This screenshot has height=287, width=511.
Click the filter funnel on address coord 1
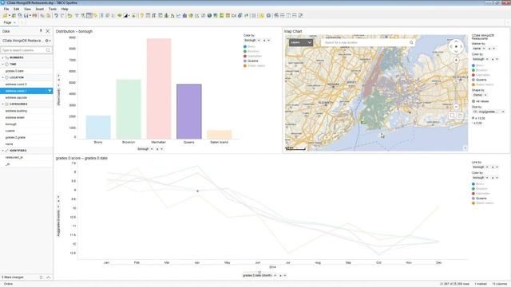(x=50, y=91)
